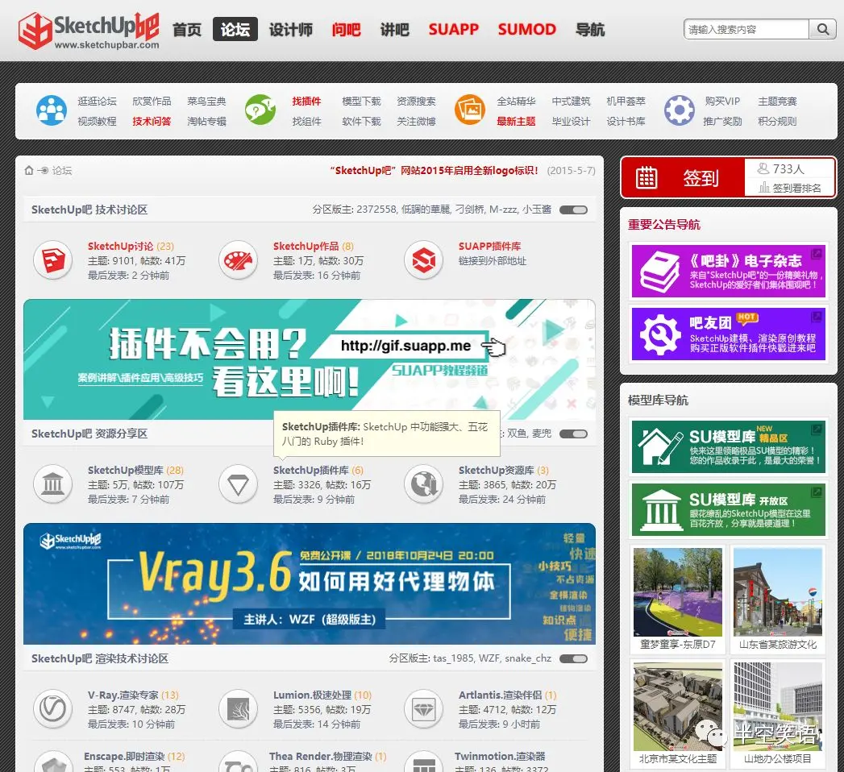Open the 插件不会用 SUAPP banner
Viewport: 844px width, 772px height.
coord(309,359)
